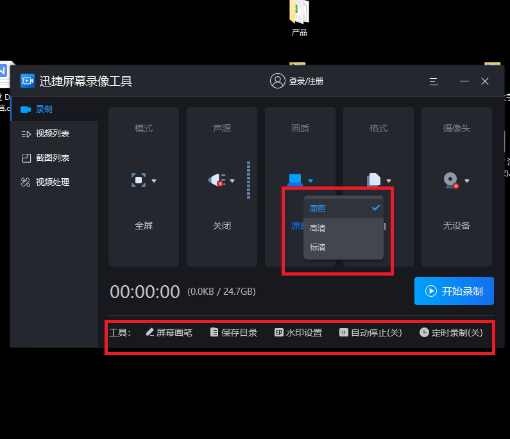This screenshot has height=439, width=510.
Task: Click the app logo in the title bar
Action: click(28, 81)
